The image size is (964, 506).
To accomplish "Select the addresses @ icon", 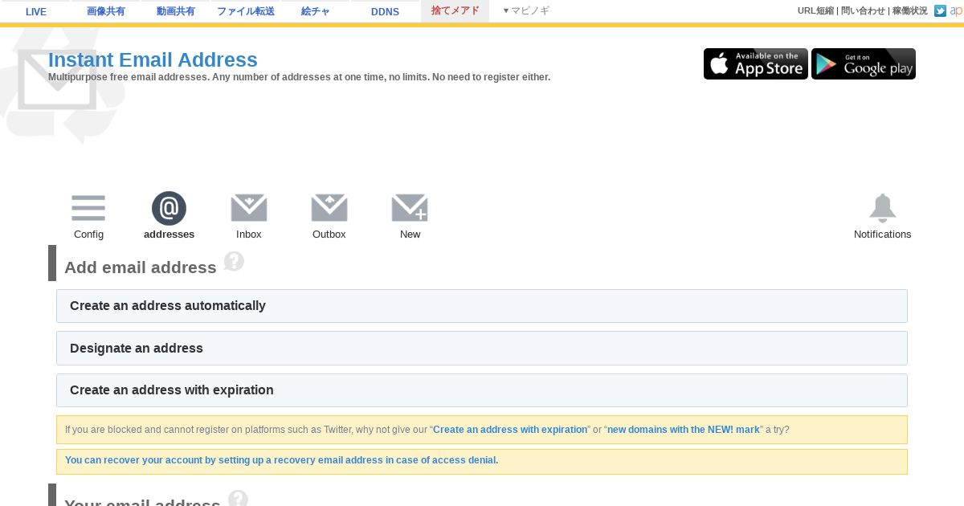I will point(169,208).
